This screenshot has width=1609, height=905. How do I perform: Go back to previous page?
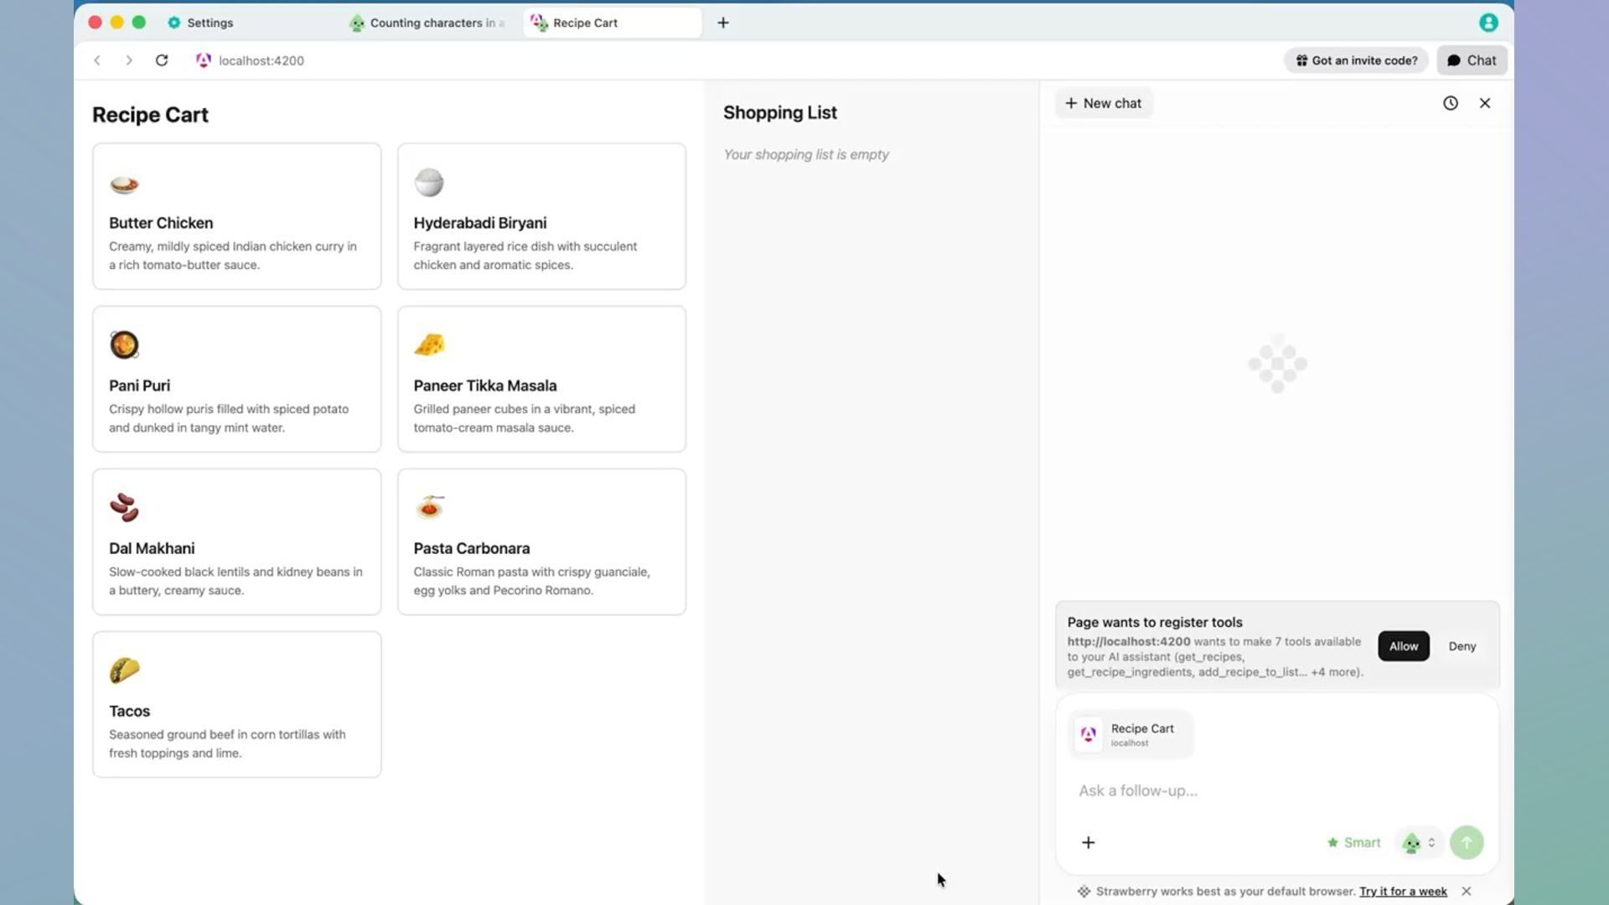coord(97,60)
